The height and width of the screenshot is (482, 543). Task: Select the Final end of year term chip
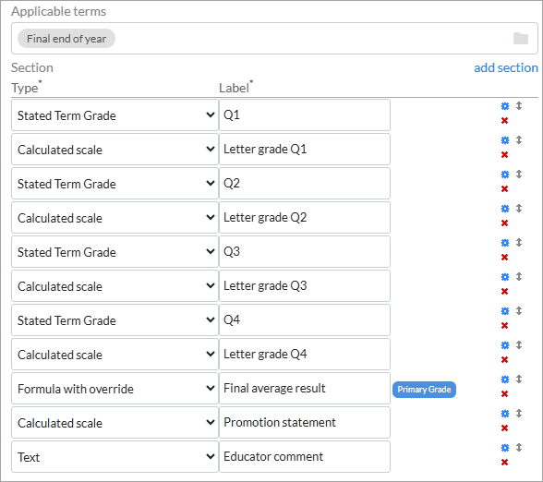66,39
